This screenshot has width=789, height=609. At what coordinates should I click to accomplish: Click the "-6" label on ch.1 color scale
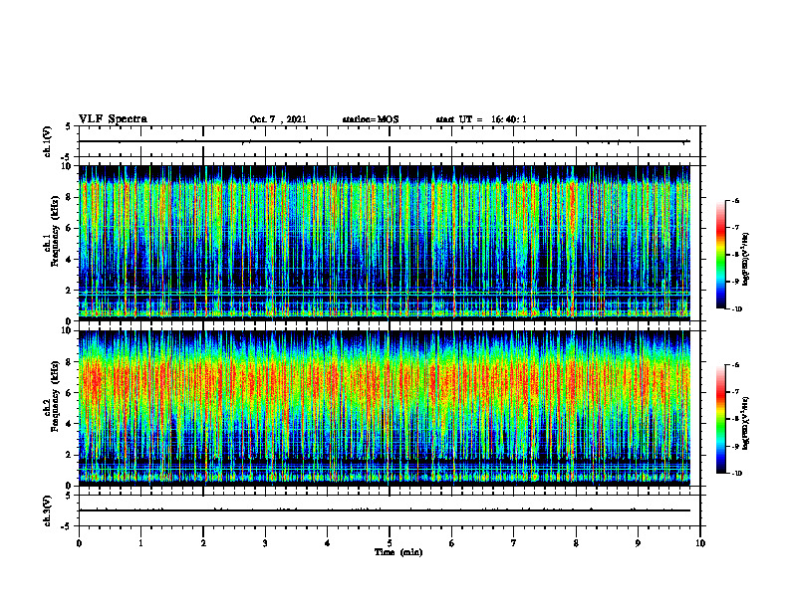[x=735, y=201]
